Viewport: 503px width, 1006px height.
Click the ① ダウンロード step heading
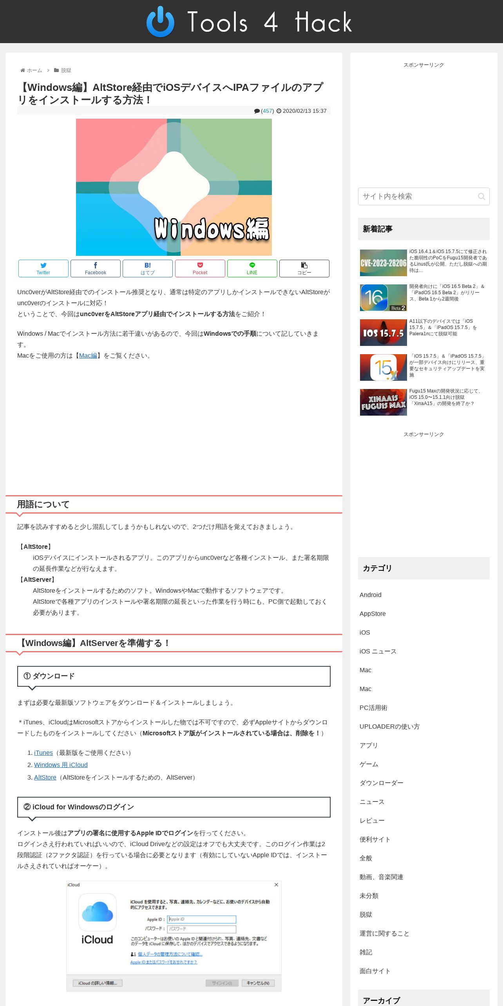click(x=174, y=676)
